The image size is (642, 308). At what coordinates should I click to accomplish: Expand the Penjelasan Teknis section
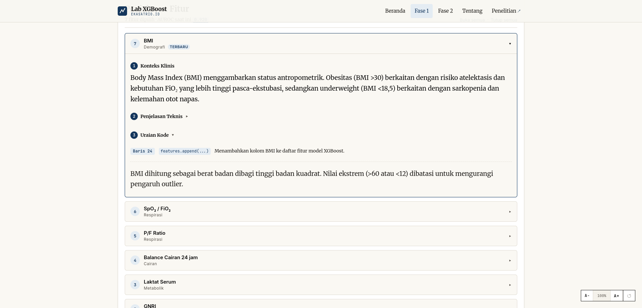[164, 116]
